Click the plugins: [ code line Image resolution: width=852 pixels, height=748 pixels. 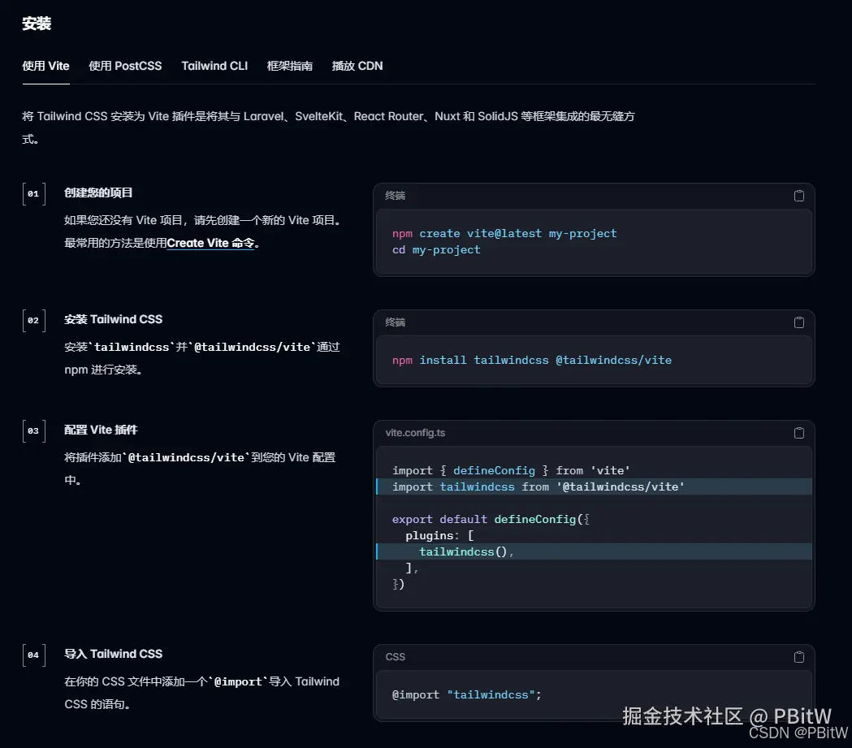coord(439,535)
